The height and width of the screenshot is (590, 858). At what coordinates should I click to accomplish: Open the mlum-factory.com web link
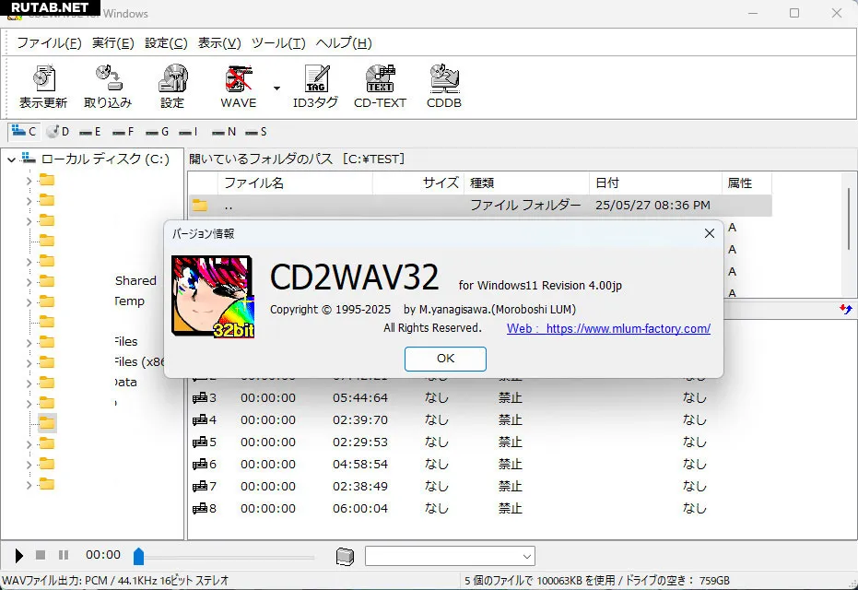pos(608,328)
